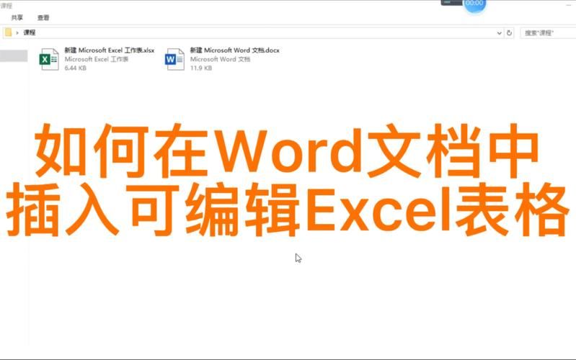The height and width of the screenshot is (360, 576).
Task: Focus the 搜索"课程" search box
Action: click(x=546, y=32)
